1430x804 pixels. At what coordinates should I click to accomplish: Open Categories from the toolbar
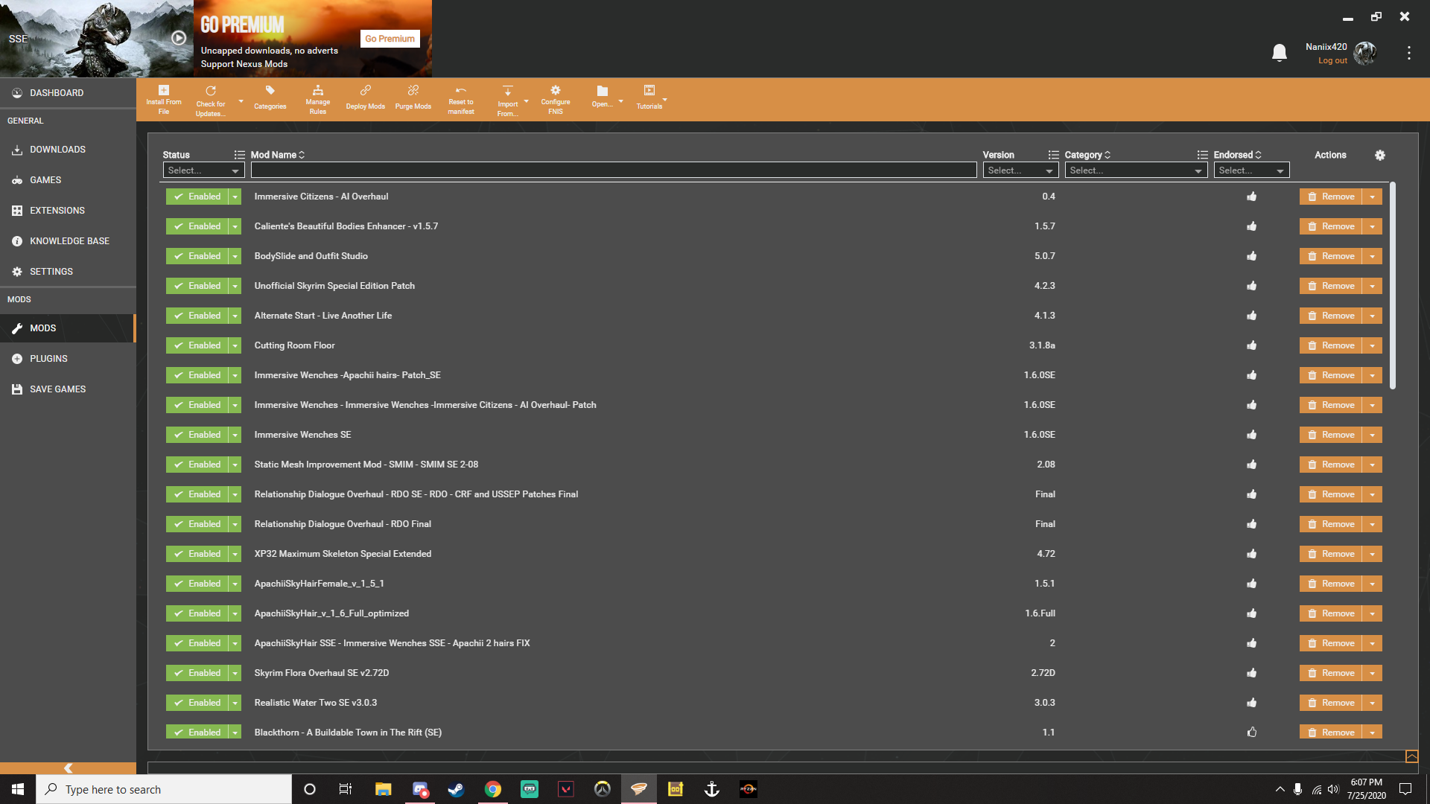[x=270, y=99]
